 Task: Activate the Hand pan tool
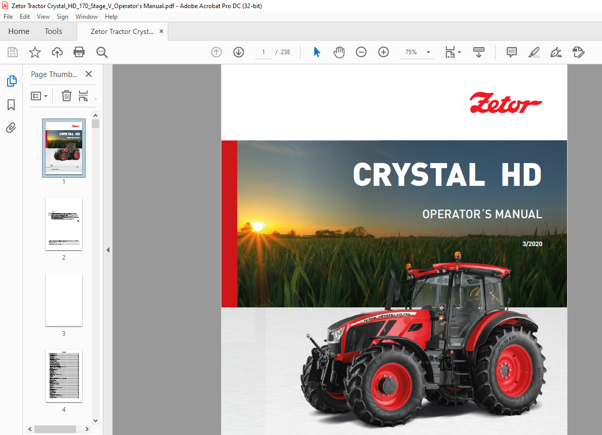[339, 52]
